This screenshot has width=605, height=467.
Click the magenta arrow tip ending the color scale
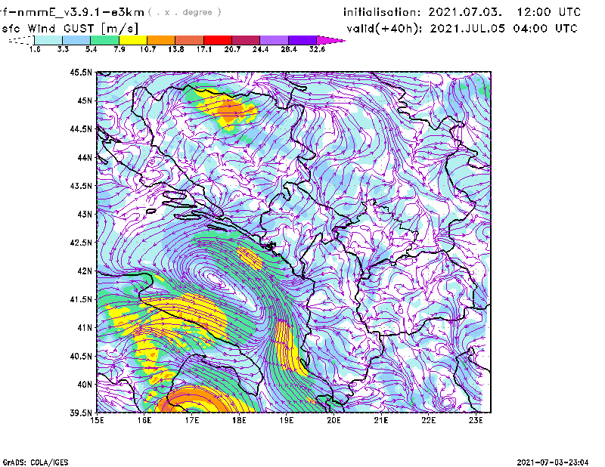coord(331,40)
